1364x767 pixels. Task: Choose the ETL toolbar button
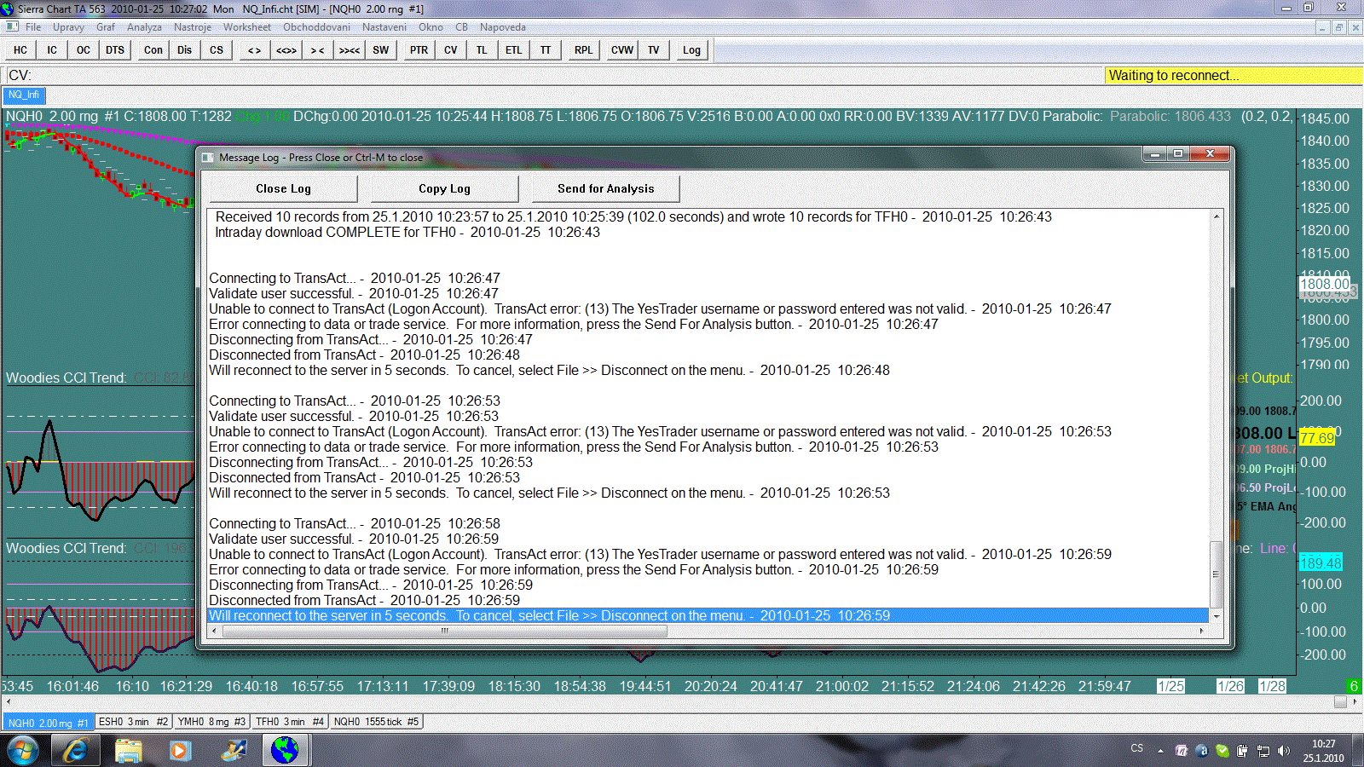[x=513, y=50]
